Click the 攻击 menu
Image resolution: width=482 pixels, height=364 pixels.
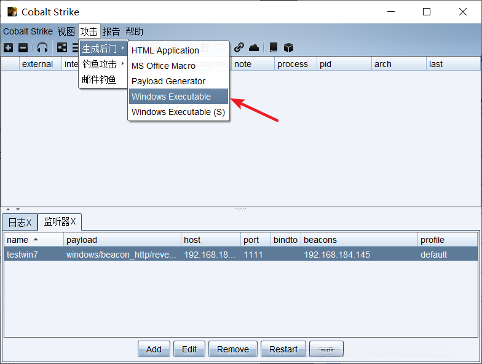click(x=89, y=31)
